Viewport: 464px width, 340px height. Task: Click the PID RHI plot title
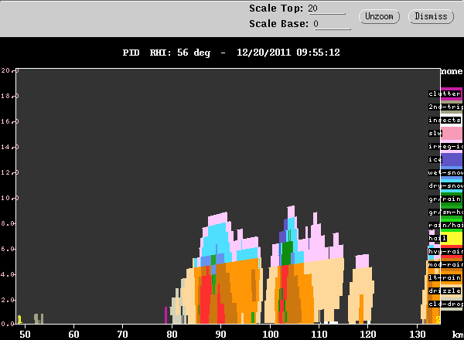232,53
